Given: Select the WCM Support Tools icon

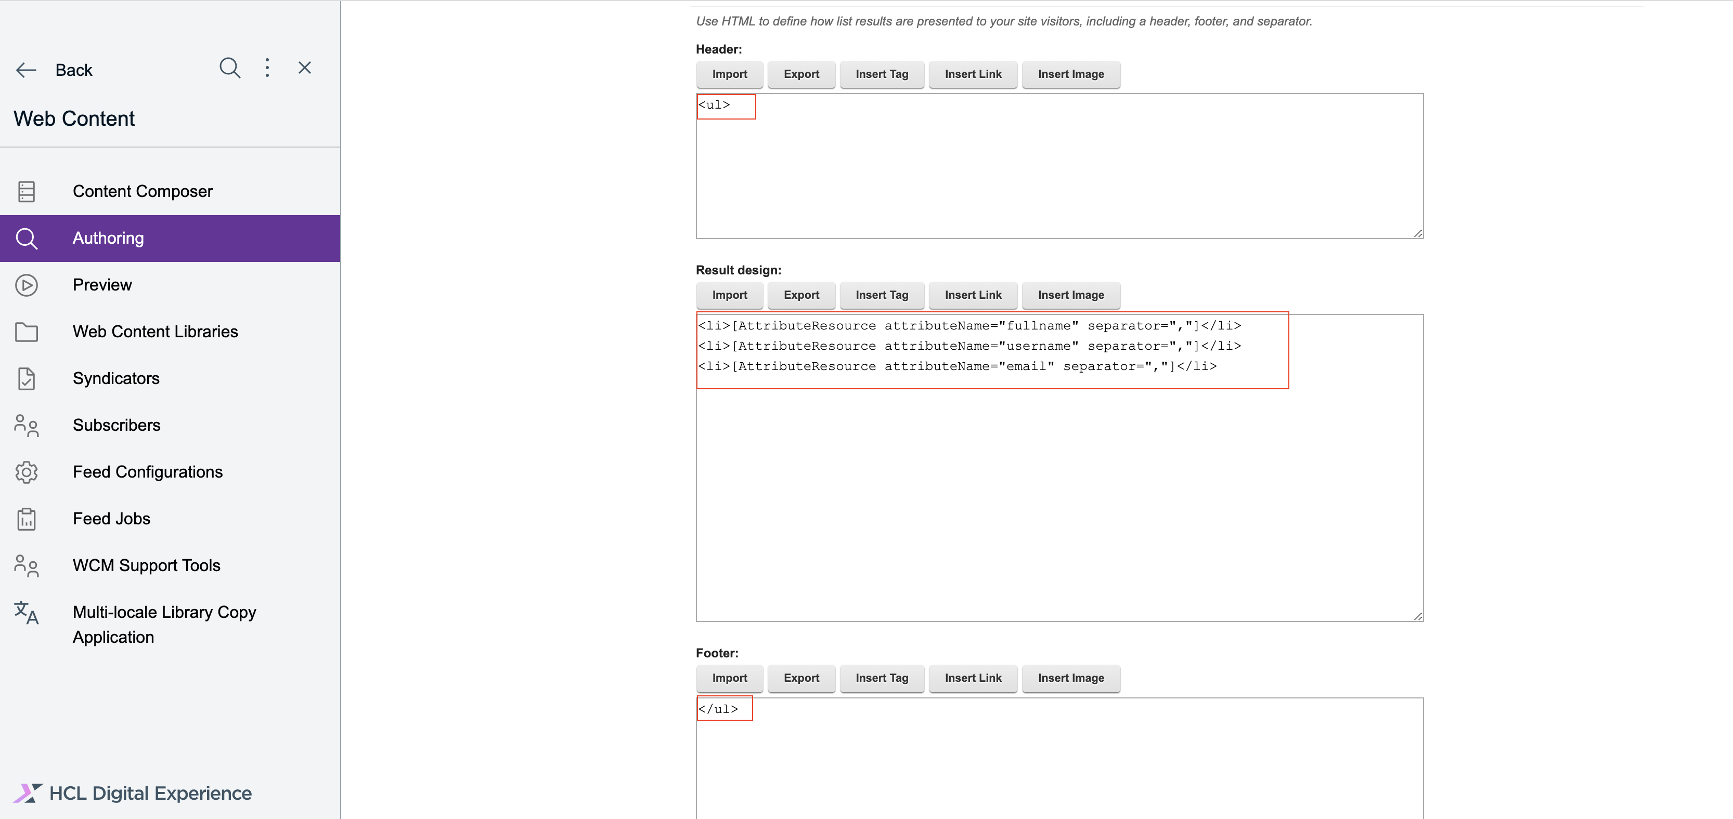Looking at the screenshot, I should click(x=26, y=565).
